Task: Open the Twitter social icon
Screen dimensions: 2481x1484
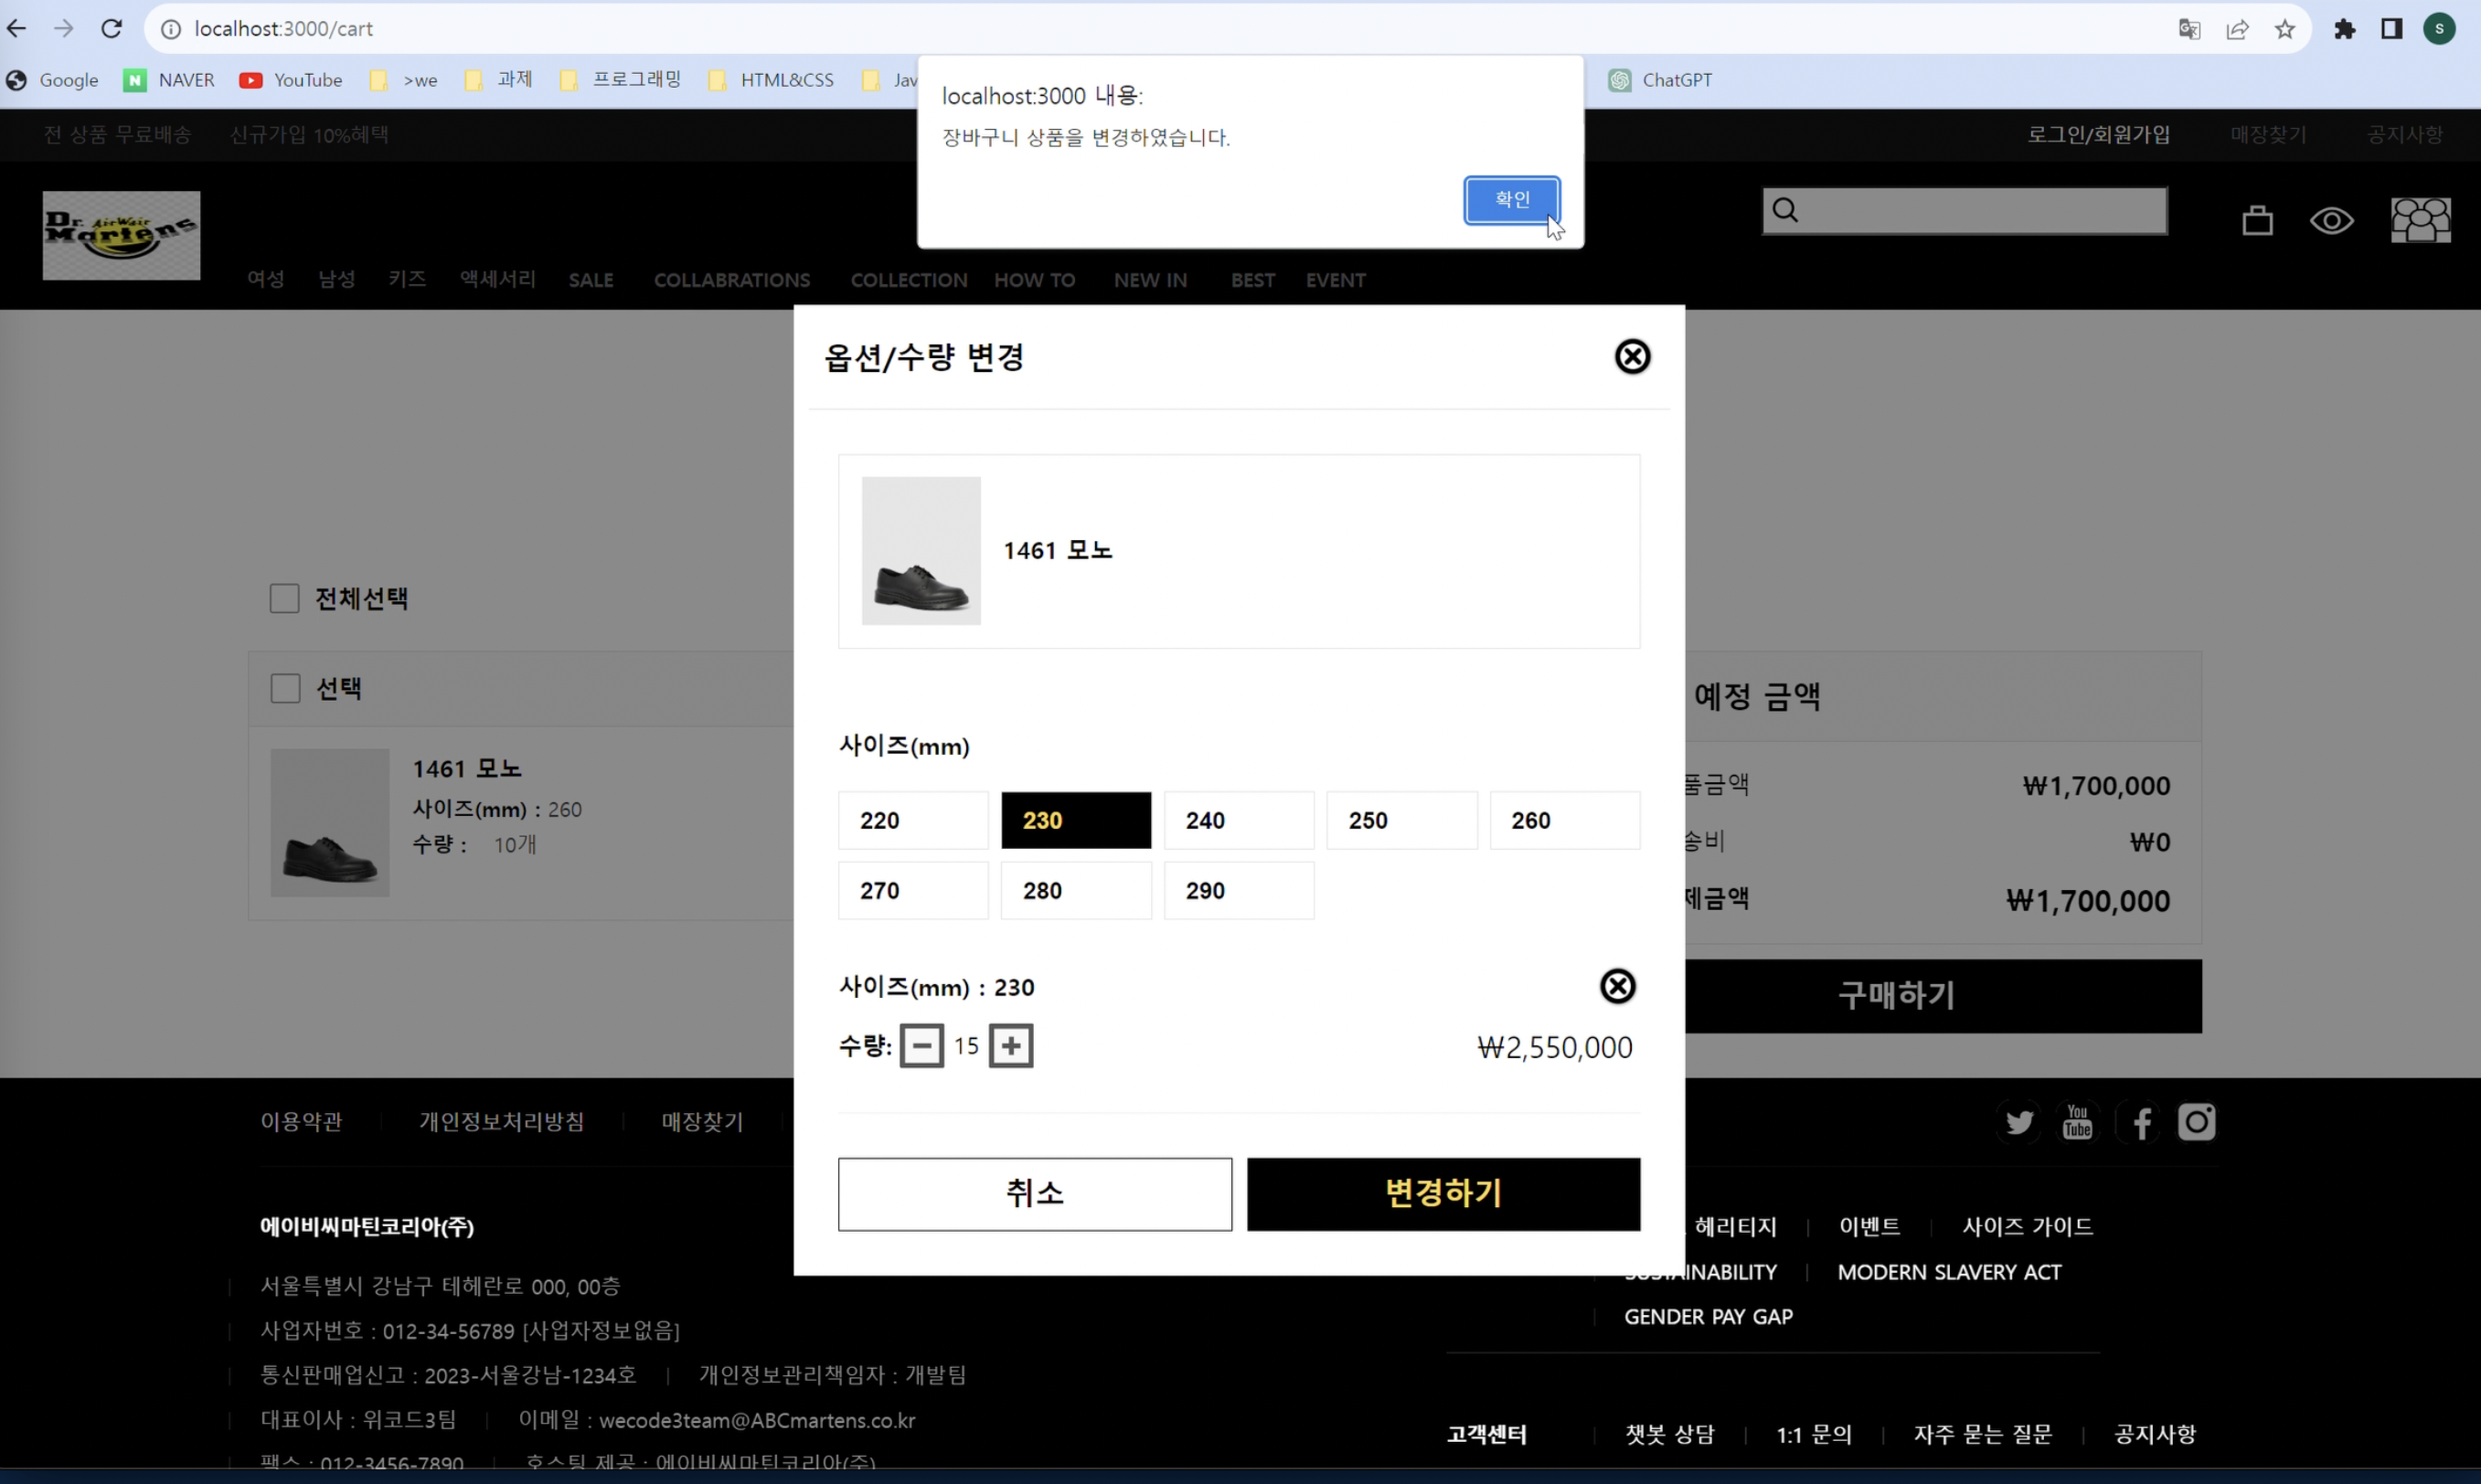Action: pos(2018,1122)
